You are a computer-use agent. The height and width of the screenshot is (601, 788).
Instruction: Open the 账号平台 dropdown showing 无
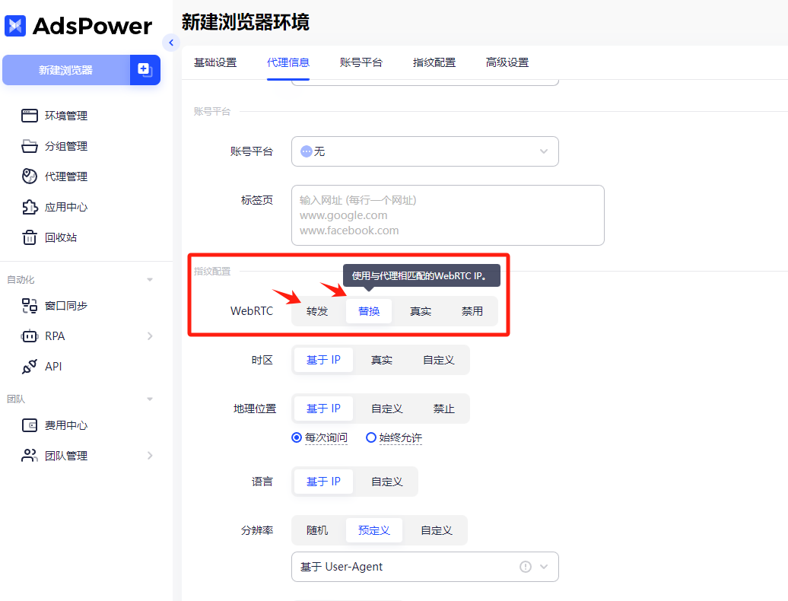(x=424, y=151)
